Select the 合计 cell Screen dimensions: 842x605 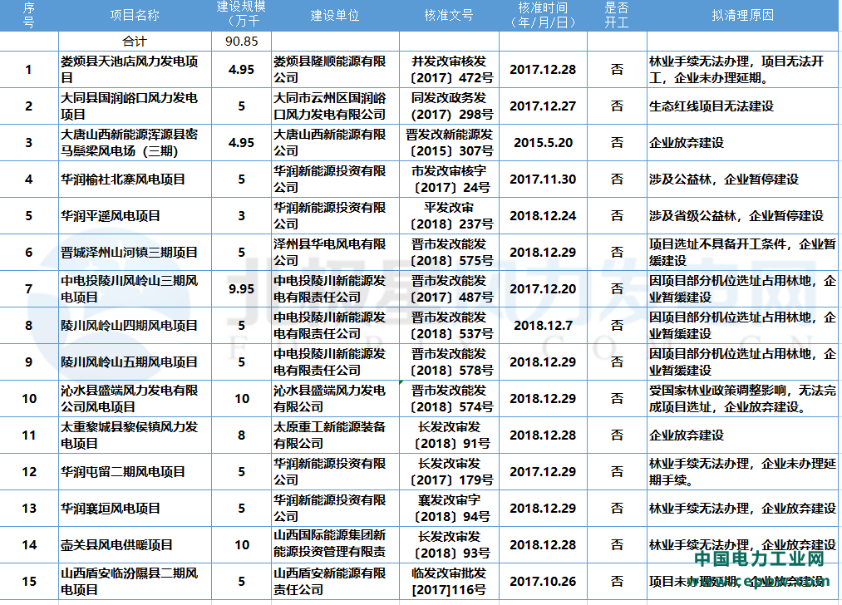coord(135,42)
